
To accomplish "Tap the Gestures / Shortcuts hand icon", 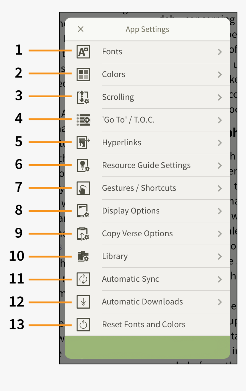I will coord(83,188).
